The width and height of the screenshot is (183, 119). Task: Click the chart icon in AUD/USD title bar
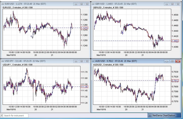(93, 61)
